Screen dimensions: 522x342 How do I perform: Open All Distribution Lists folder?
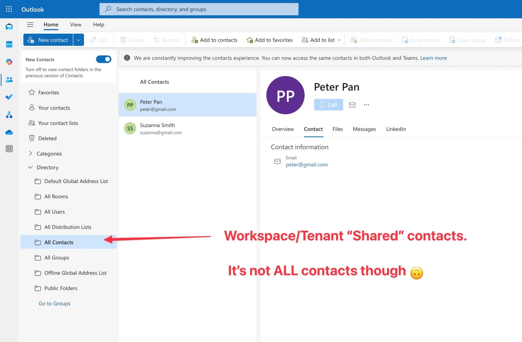pyautogui.click(x=69, y=227)
